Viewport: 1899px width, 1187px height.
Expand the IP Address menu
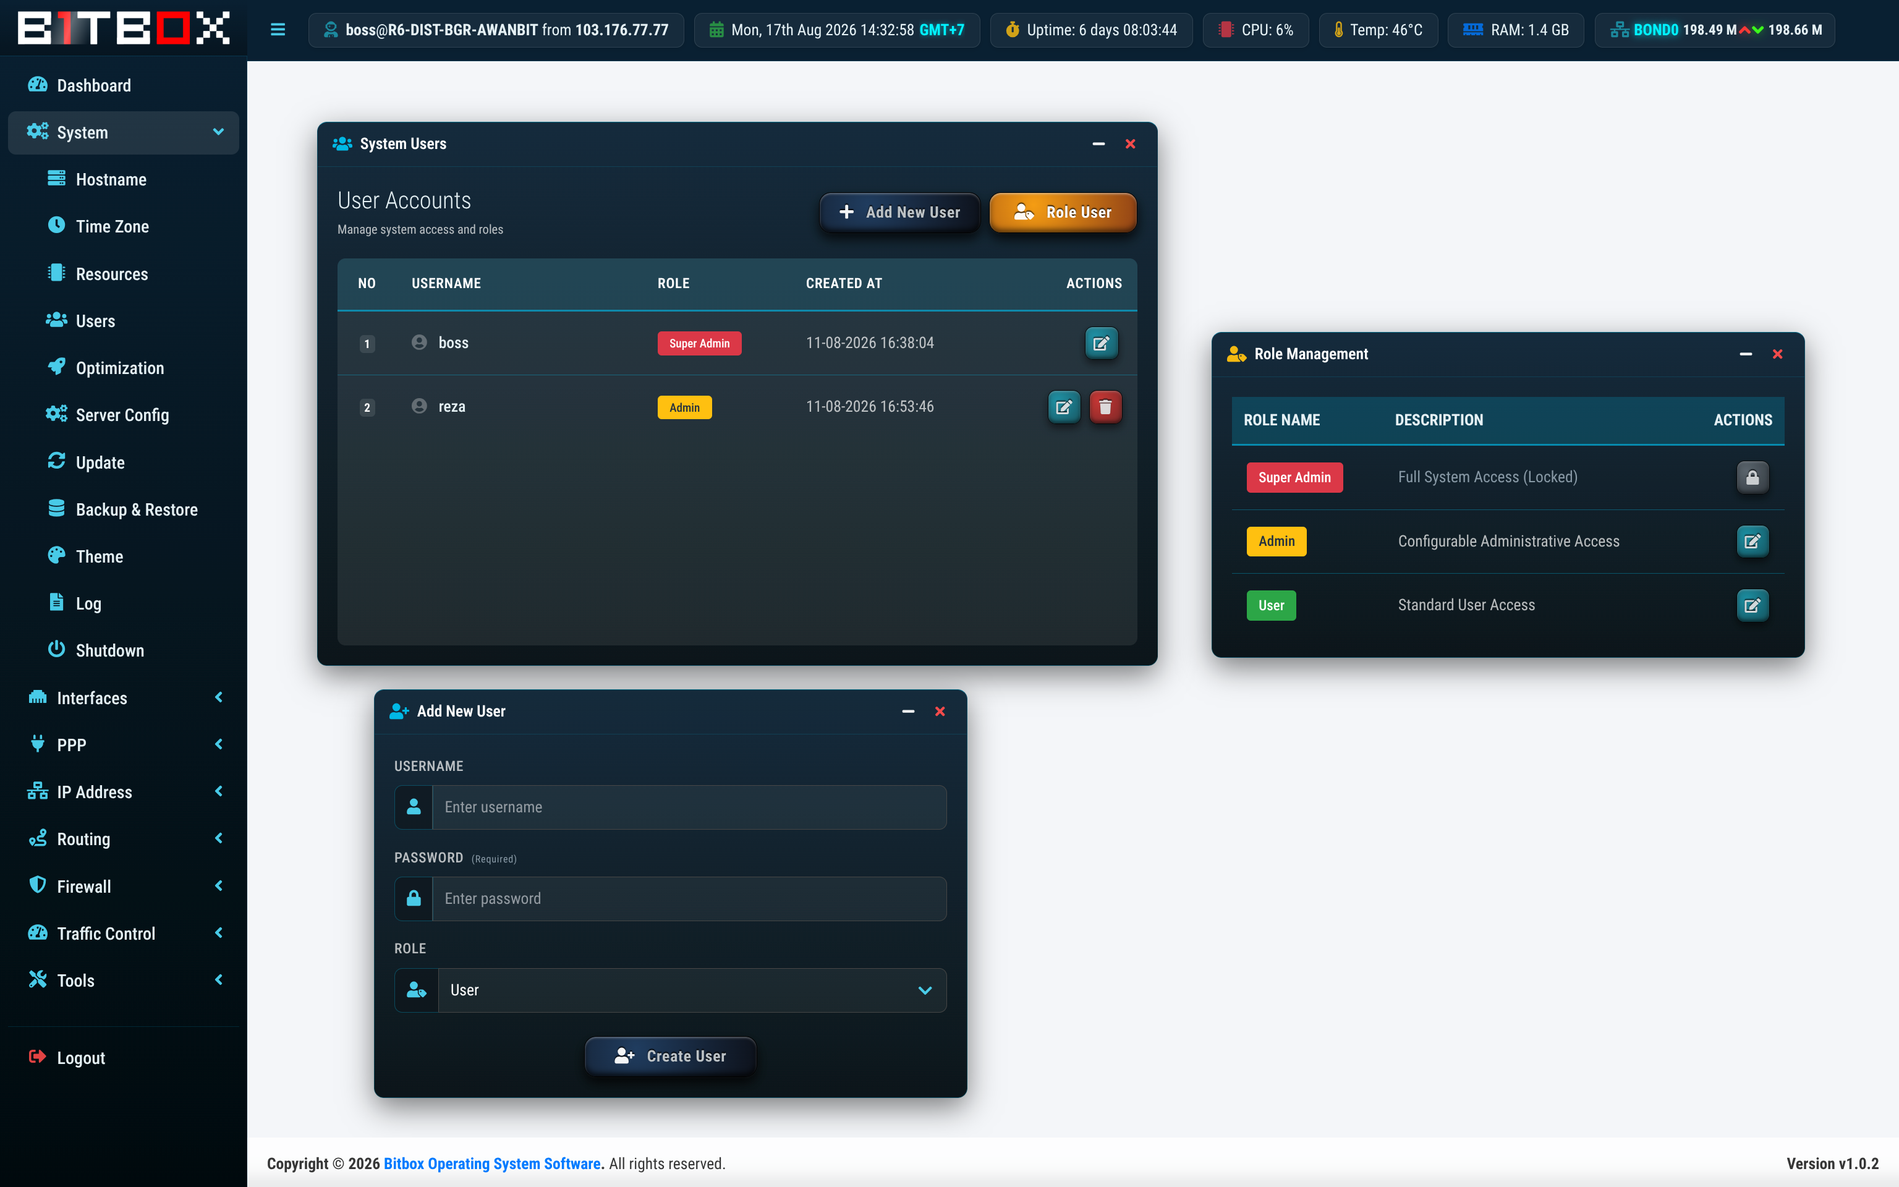[x=123, y=791]
